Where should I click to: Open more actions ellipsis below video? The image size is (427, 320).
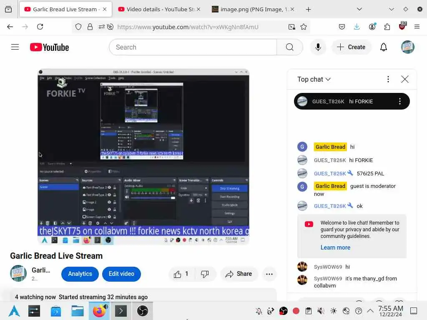[x=269, y=274]
